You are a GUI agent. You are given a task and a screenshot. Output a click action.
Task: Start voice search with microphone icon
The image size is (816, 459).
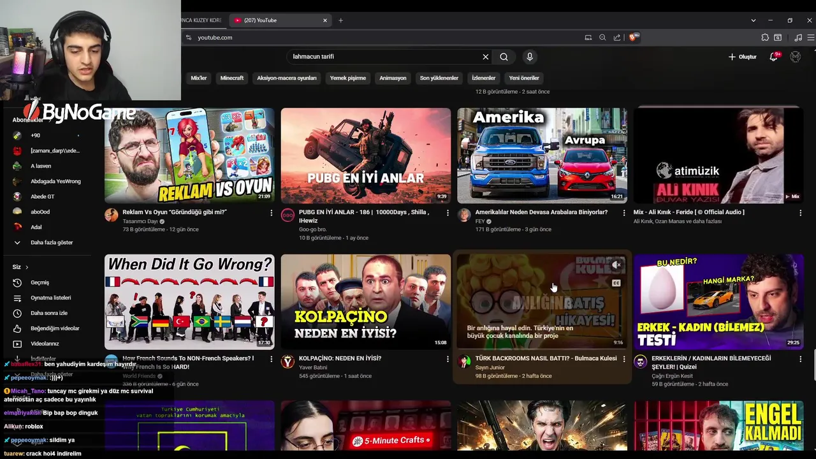coord(530,57)
